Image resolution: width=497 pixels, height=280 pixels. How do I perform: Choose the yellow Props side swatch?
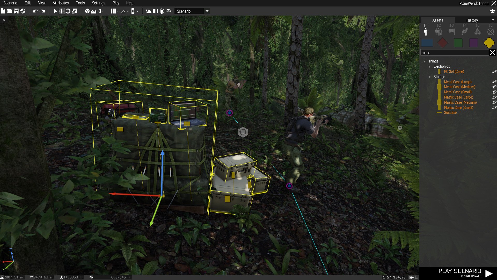[489, 43]
